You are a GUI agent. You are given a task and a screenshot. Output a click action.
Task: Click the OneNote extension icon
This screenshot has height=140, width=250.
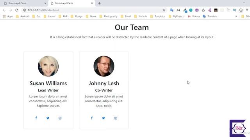click(x=197, y=10)
